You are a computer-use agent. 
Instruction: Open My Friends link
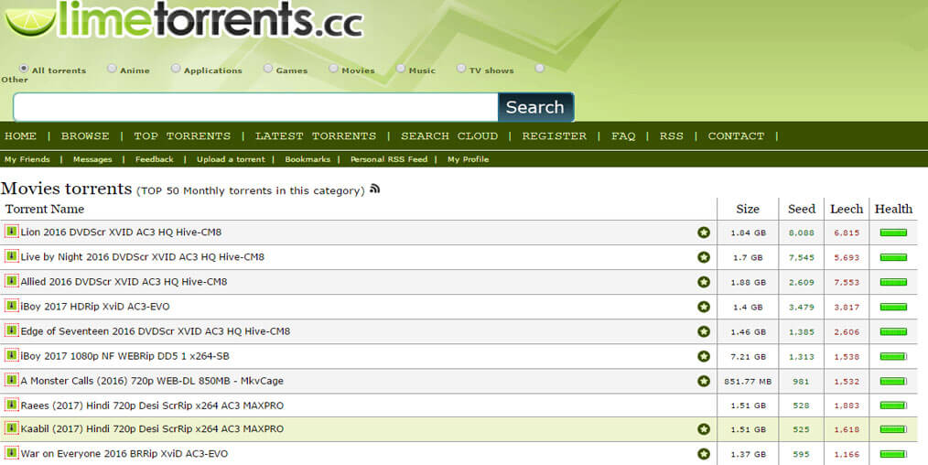point(27,159)
